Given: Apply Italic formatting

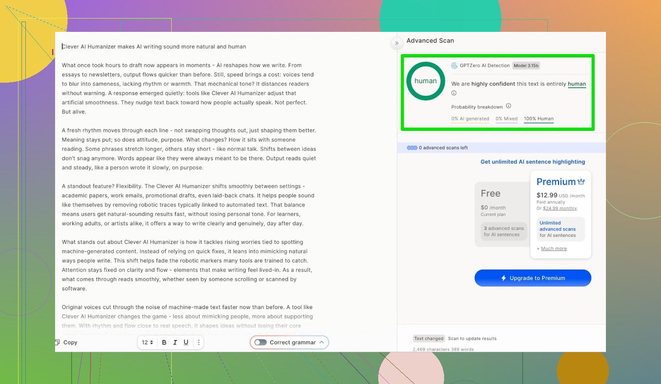Looking at the screenshot, I should [x=175, y=342].
